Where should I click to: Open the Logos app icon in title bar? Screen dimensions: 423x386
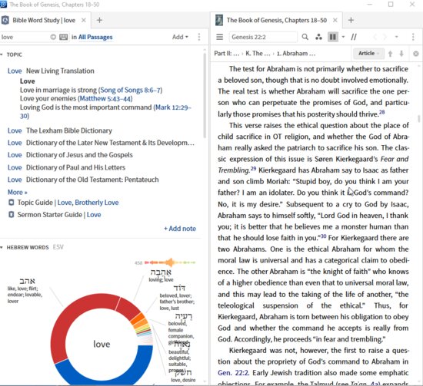pyautogui.click(x=3, y=4)
